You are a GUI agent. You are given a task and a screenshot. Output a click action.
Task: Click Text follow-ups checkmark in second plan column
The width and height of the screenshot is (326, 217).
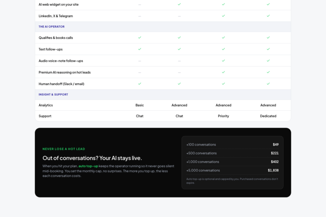[179, 49]
